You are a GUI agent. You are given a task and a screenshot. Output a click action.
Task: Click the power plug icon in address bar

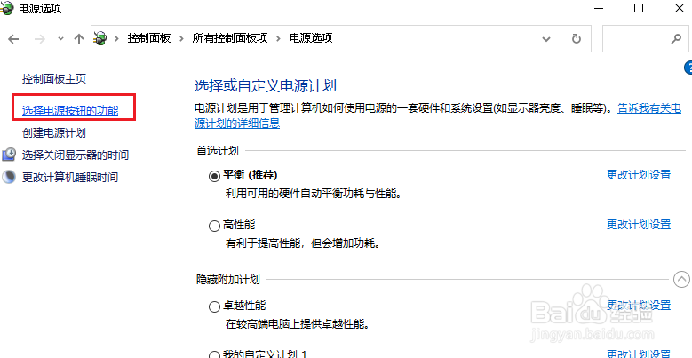point(101,38)
